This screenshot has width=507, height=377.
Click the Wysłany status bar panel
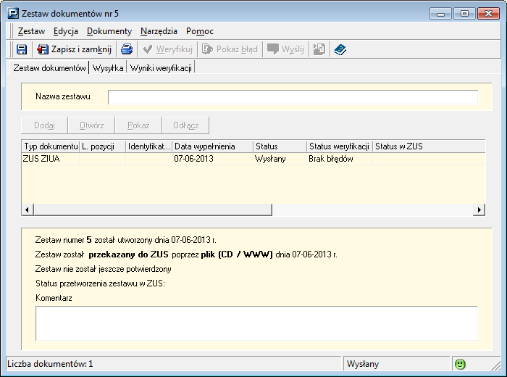pos(396,364)
